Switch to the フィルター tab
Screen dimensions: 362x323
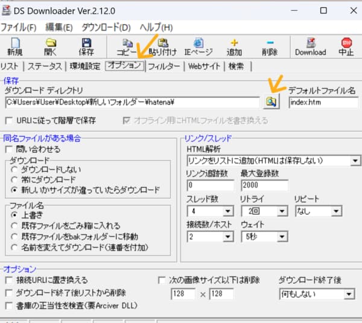click(x=164, y=66)
